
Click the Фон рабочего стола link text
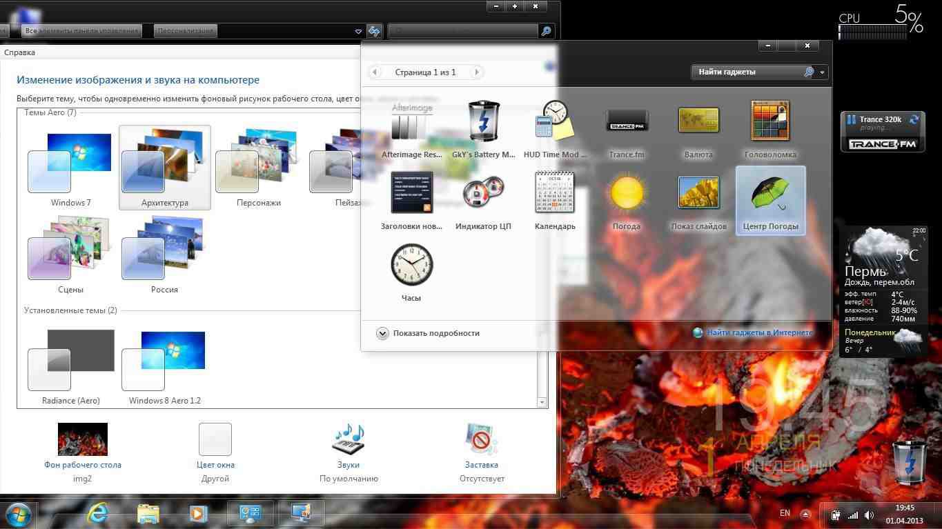click(83, 465)
